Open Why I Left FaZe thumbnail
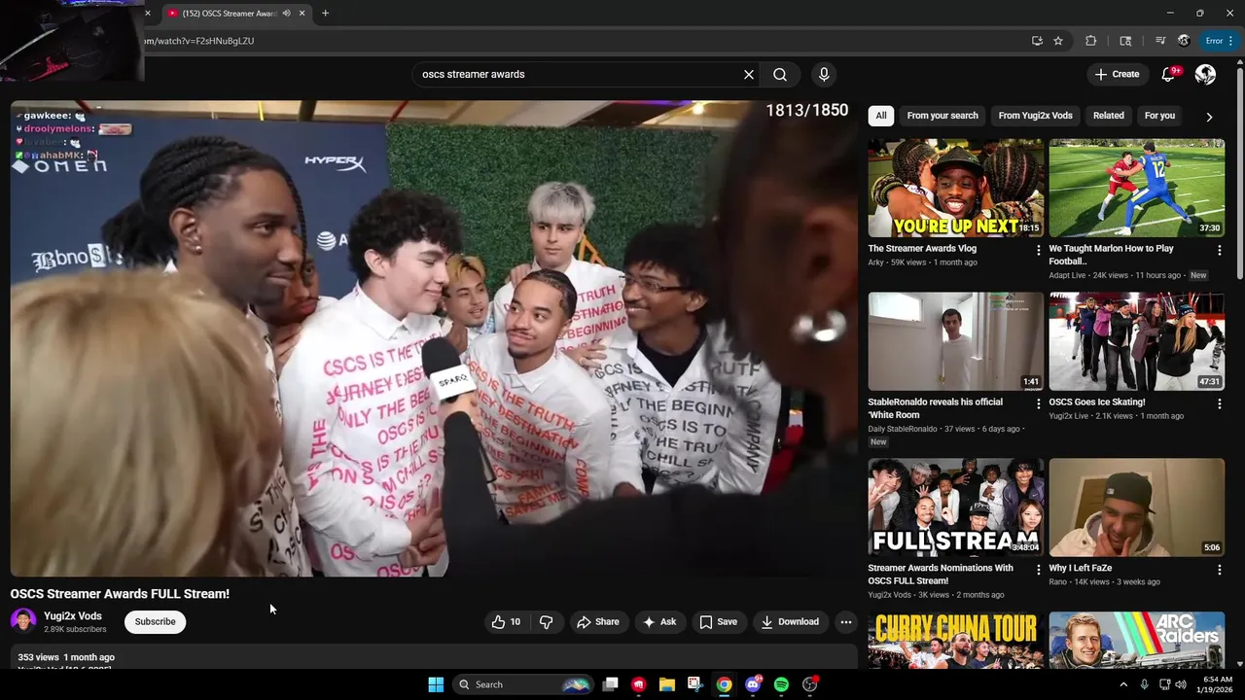This screenshot has width=1245, height=700. tap(1137, 507)
